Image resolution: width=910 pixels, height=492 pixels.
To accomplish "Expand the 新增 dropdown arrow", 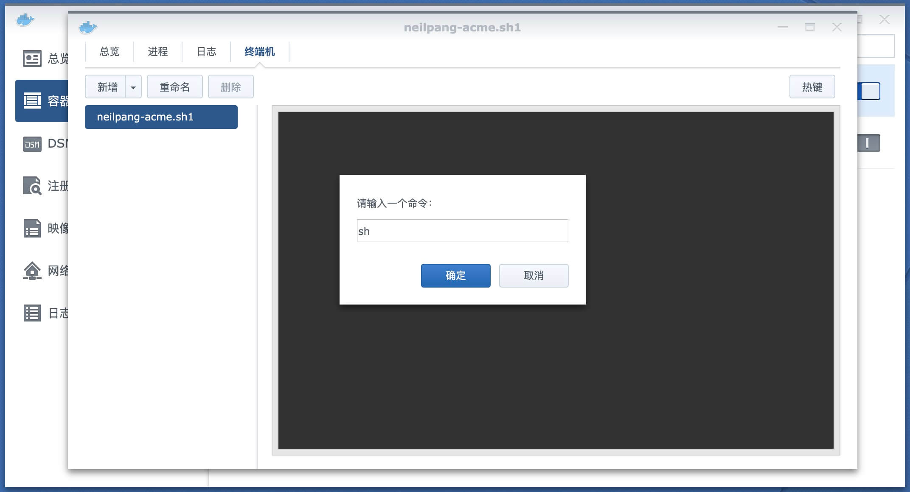I will pyautogui.click(x=133, y=87).
